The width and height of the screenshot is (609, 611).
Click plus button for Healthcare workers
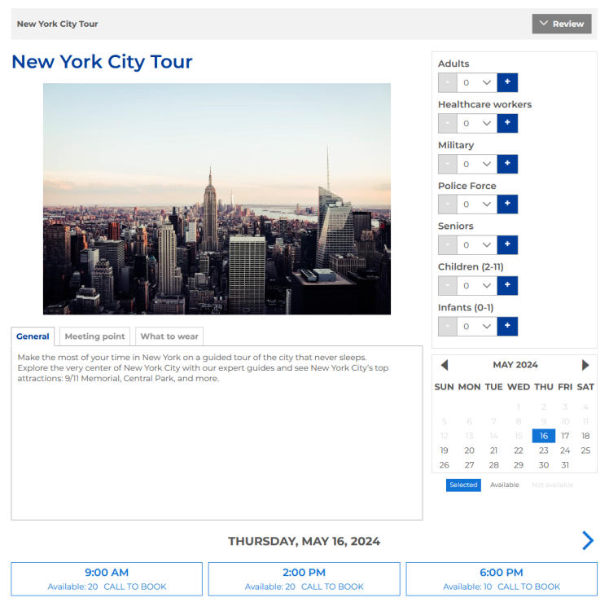click(x=507, y=123)
